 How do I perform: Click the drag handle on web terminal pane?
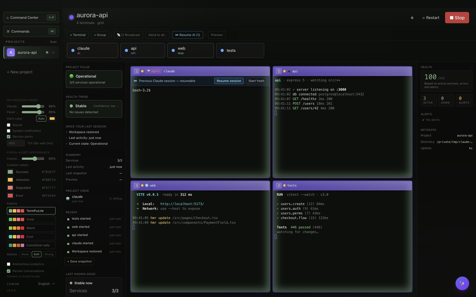(137, 186)
